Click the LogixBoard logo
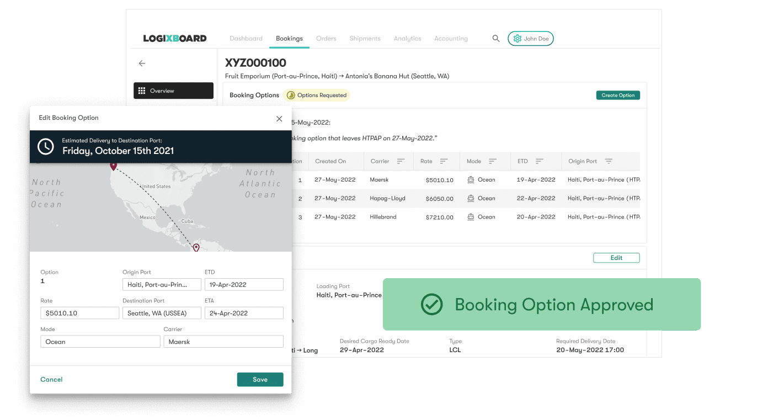784x420 pixels. 174,38
